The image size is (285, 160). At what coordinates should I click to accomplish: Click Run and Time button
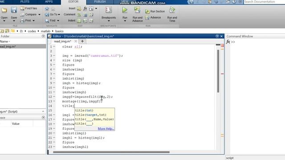(172, 15)
